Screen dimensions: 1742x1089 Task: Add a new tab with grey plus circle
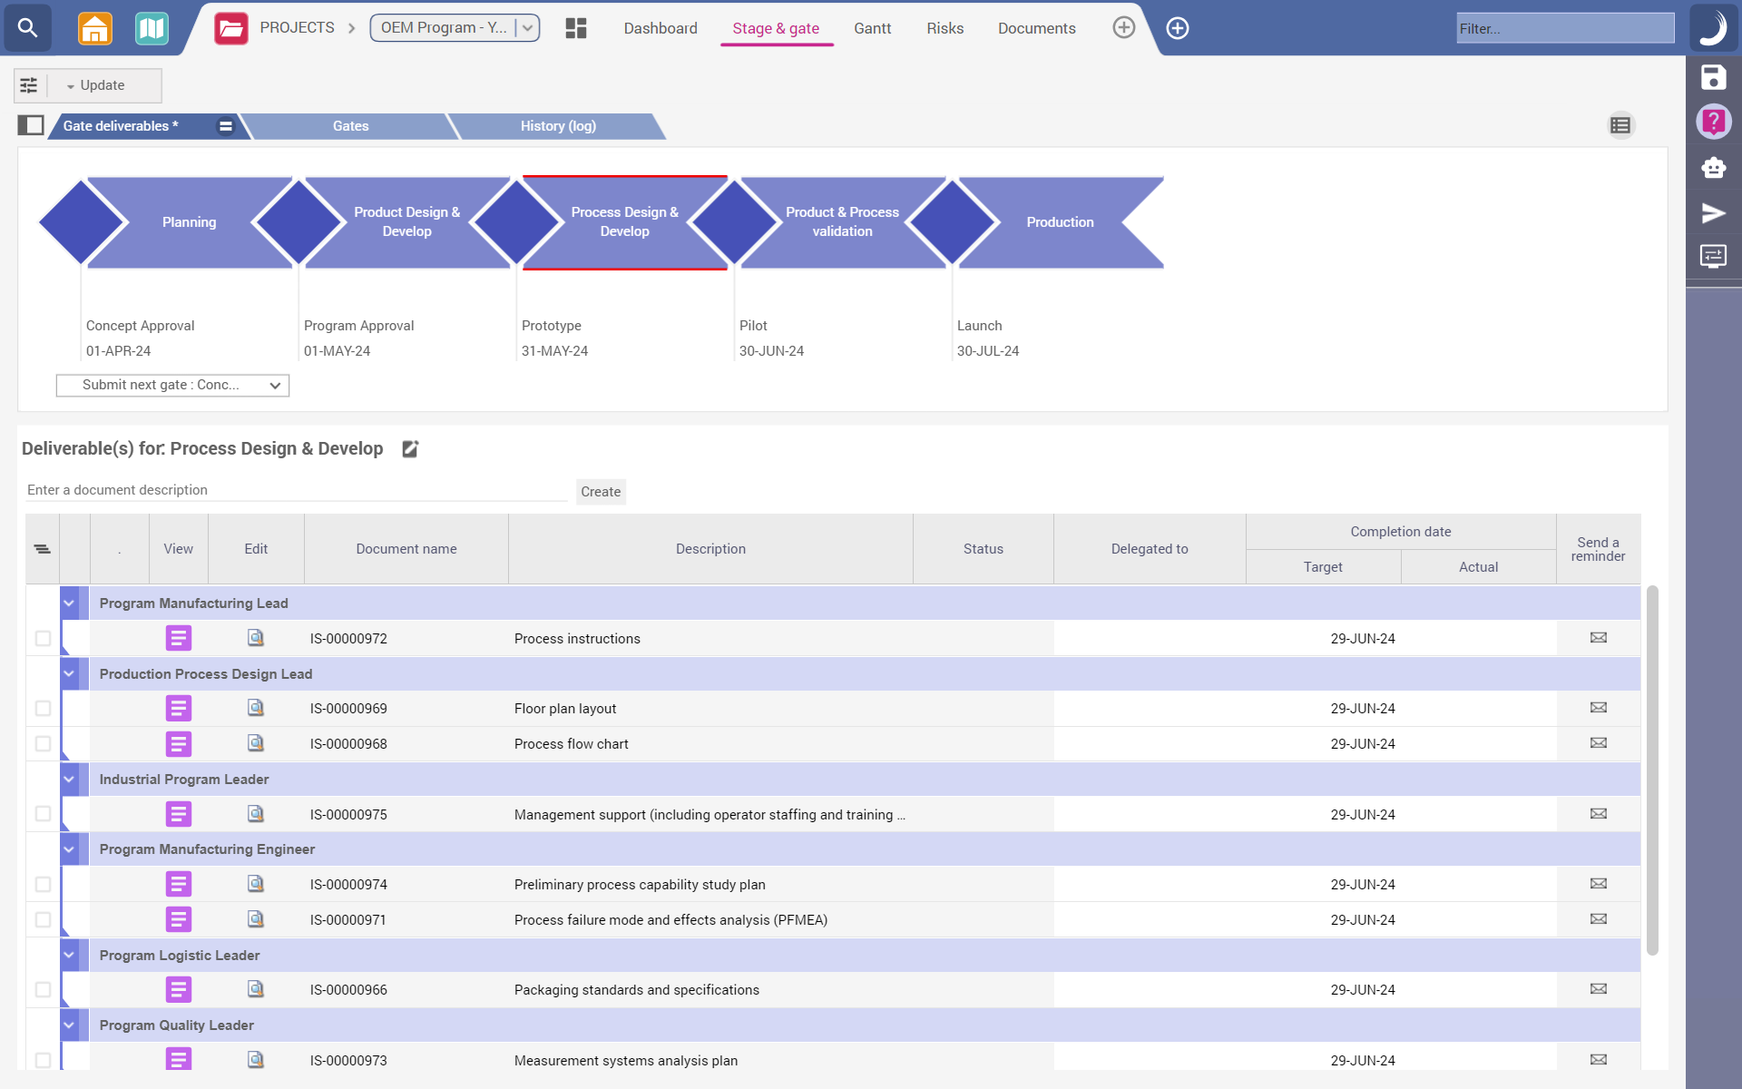point(1123,28)
